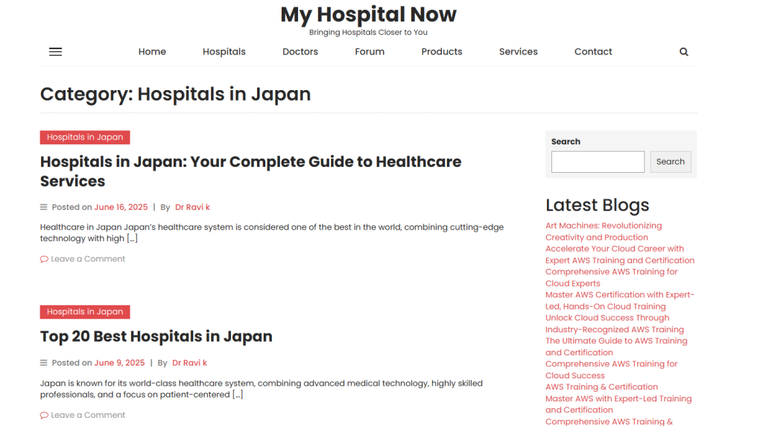Image resolution: width=763 pixels, height=426 pixels.
Task: Open 'Top 20 Best Hospitals in Japan' article
Action: 156,336
